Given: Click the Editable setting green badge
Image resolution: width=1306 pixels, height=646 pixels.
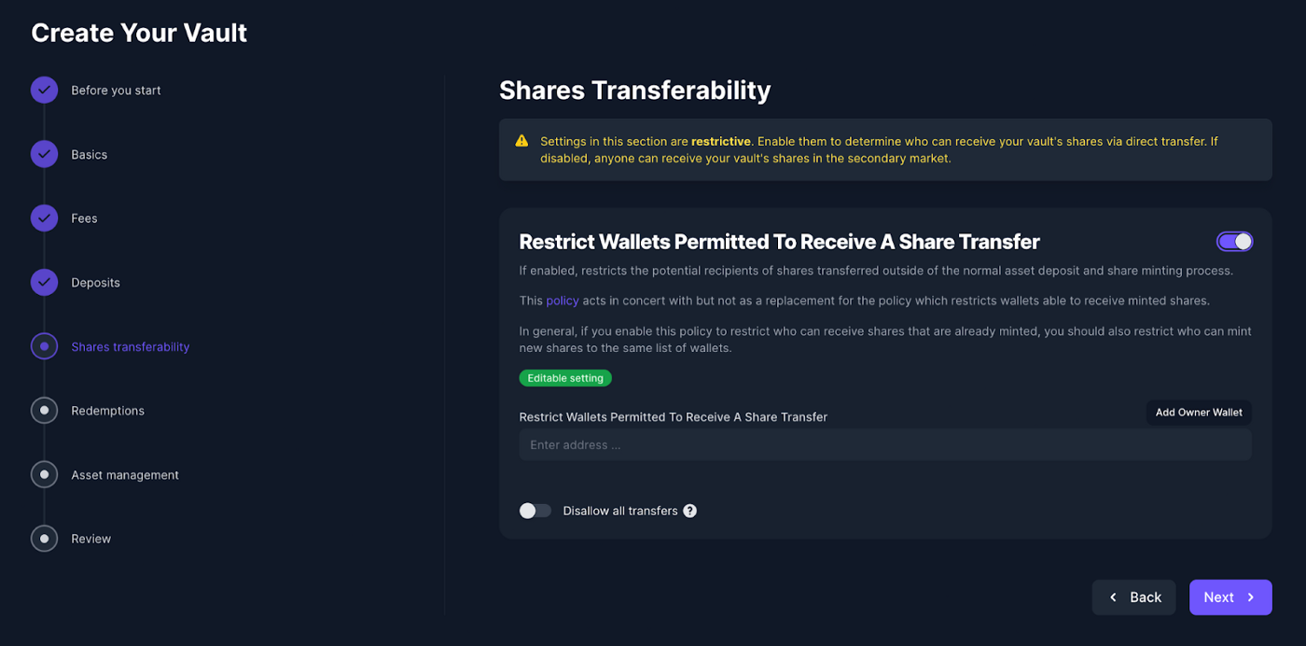Looking at the screenshot, I should tap(565, 378).
